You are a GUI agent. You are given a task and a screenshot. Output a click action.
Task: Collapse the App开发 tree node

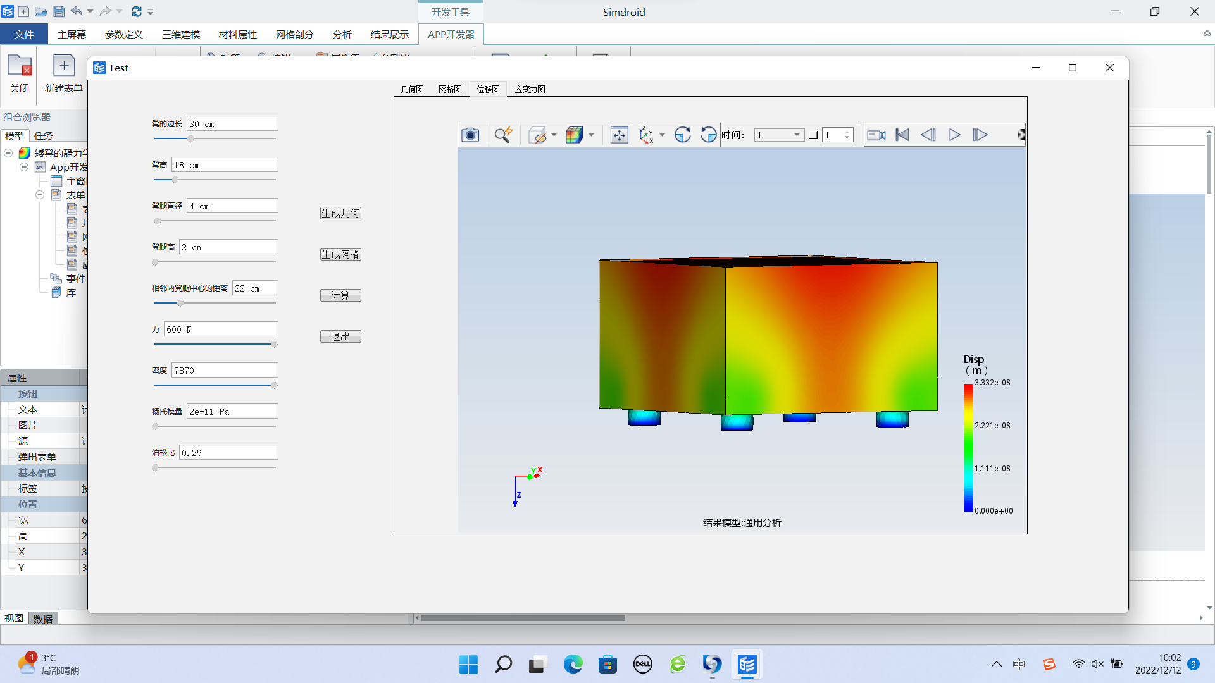point(24,167)
